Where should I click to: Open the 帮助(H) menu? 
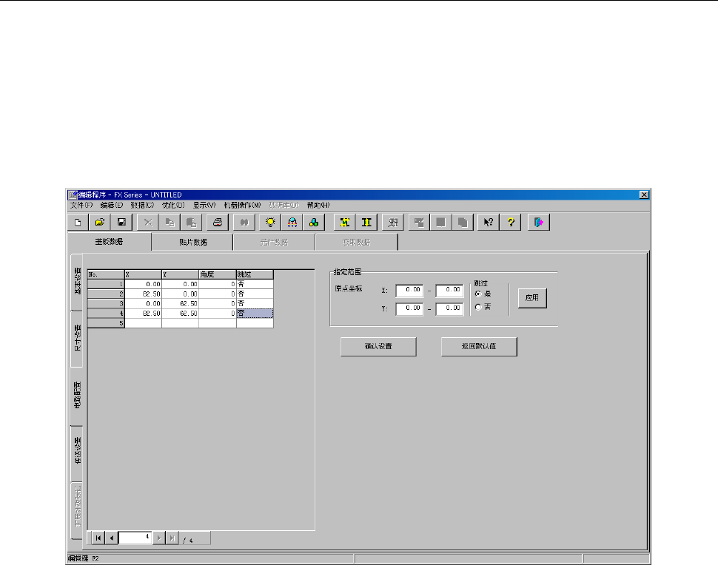319,206
